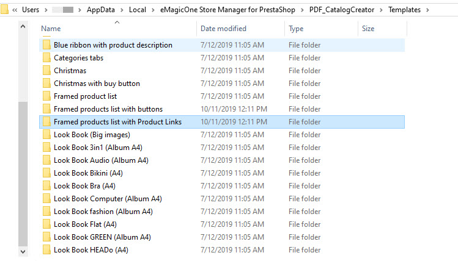This screenshot has height=261, width=458.
Task: Open the chevron dropdown after AppData breadcrumb
Action: [122, 10]
